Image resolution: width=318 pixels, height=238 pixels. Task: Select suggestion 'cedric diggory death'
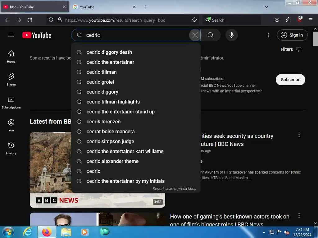coord(136,52)
